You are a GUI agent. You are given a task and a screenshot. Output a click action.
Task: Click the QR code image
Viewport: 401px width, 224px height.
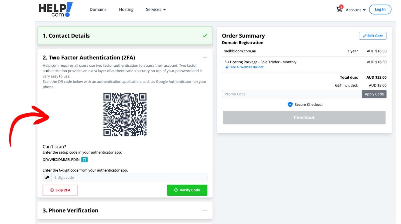pos(125,115)
